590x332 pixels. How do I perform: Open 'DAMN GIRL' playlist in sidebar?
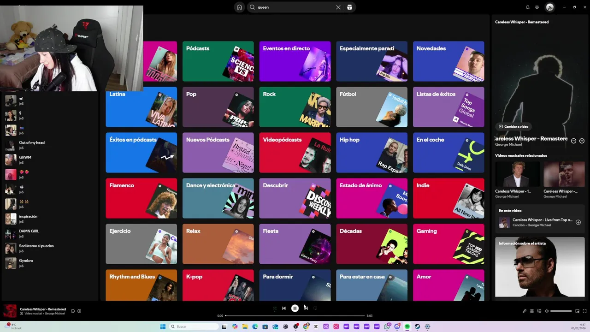coord(50,233)
